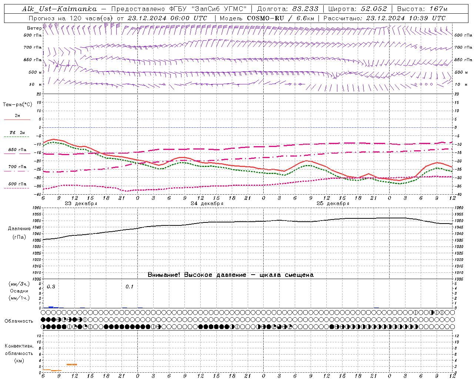Click the Модель COSMO-RU / 6.6км label
This screenshot has height=379, width=474.
[267, 18]
